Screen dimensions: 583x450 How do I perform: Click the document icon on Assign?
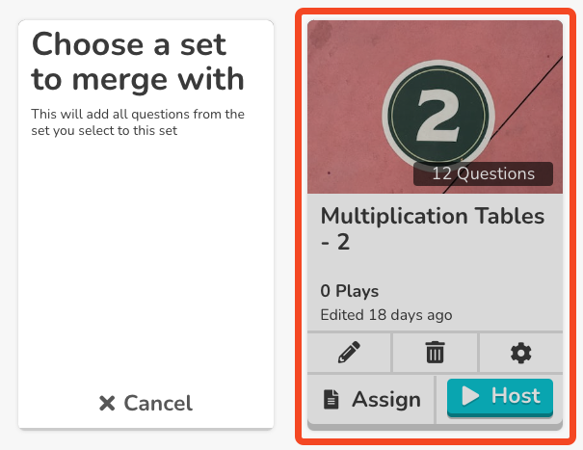(331, 399)
